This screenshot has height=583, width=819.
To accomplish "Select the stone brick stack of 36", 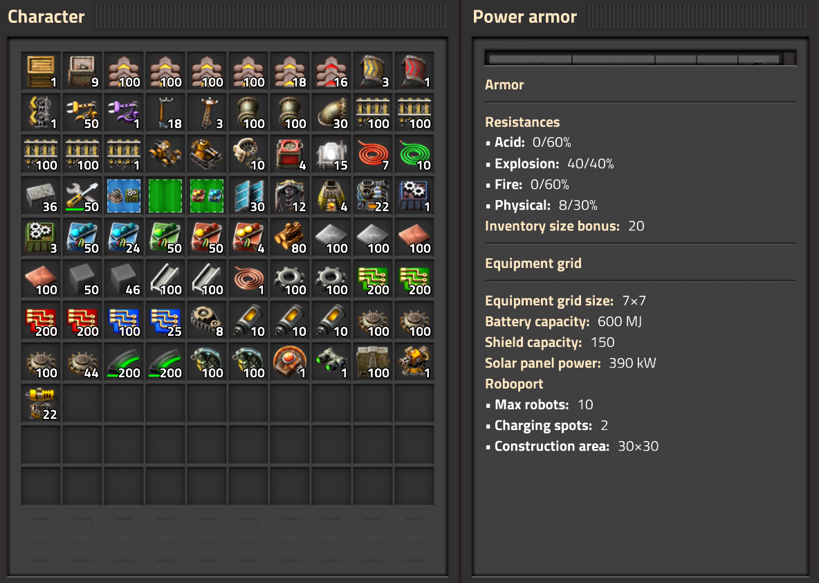I will (41, 196).
